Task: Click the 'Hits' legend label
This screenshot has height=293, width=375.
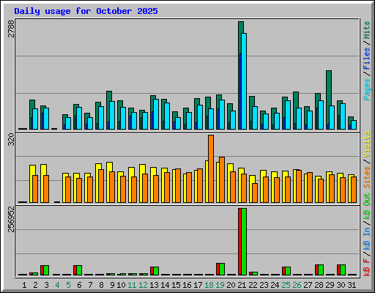Action: tap(367, 30)
